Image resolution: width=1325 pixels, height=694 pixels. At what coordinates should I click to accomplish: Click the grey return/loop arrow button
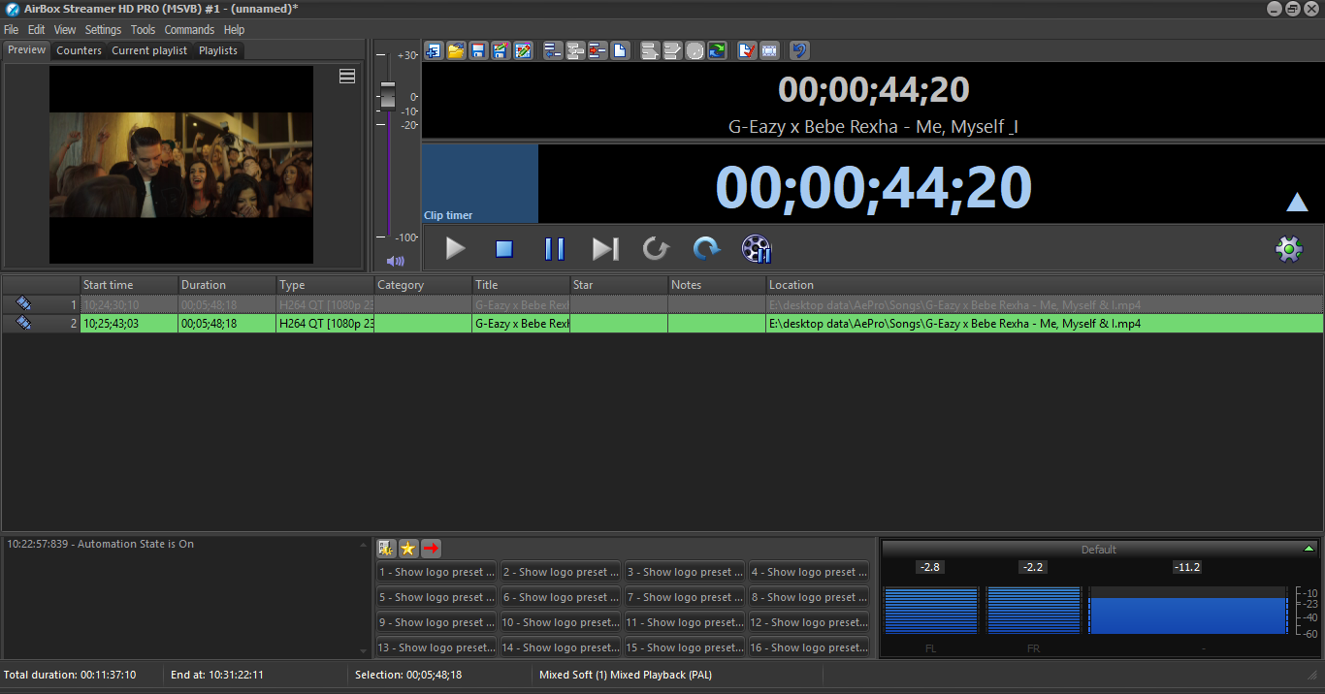(656, 249)
